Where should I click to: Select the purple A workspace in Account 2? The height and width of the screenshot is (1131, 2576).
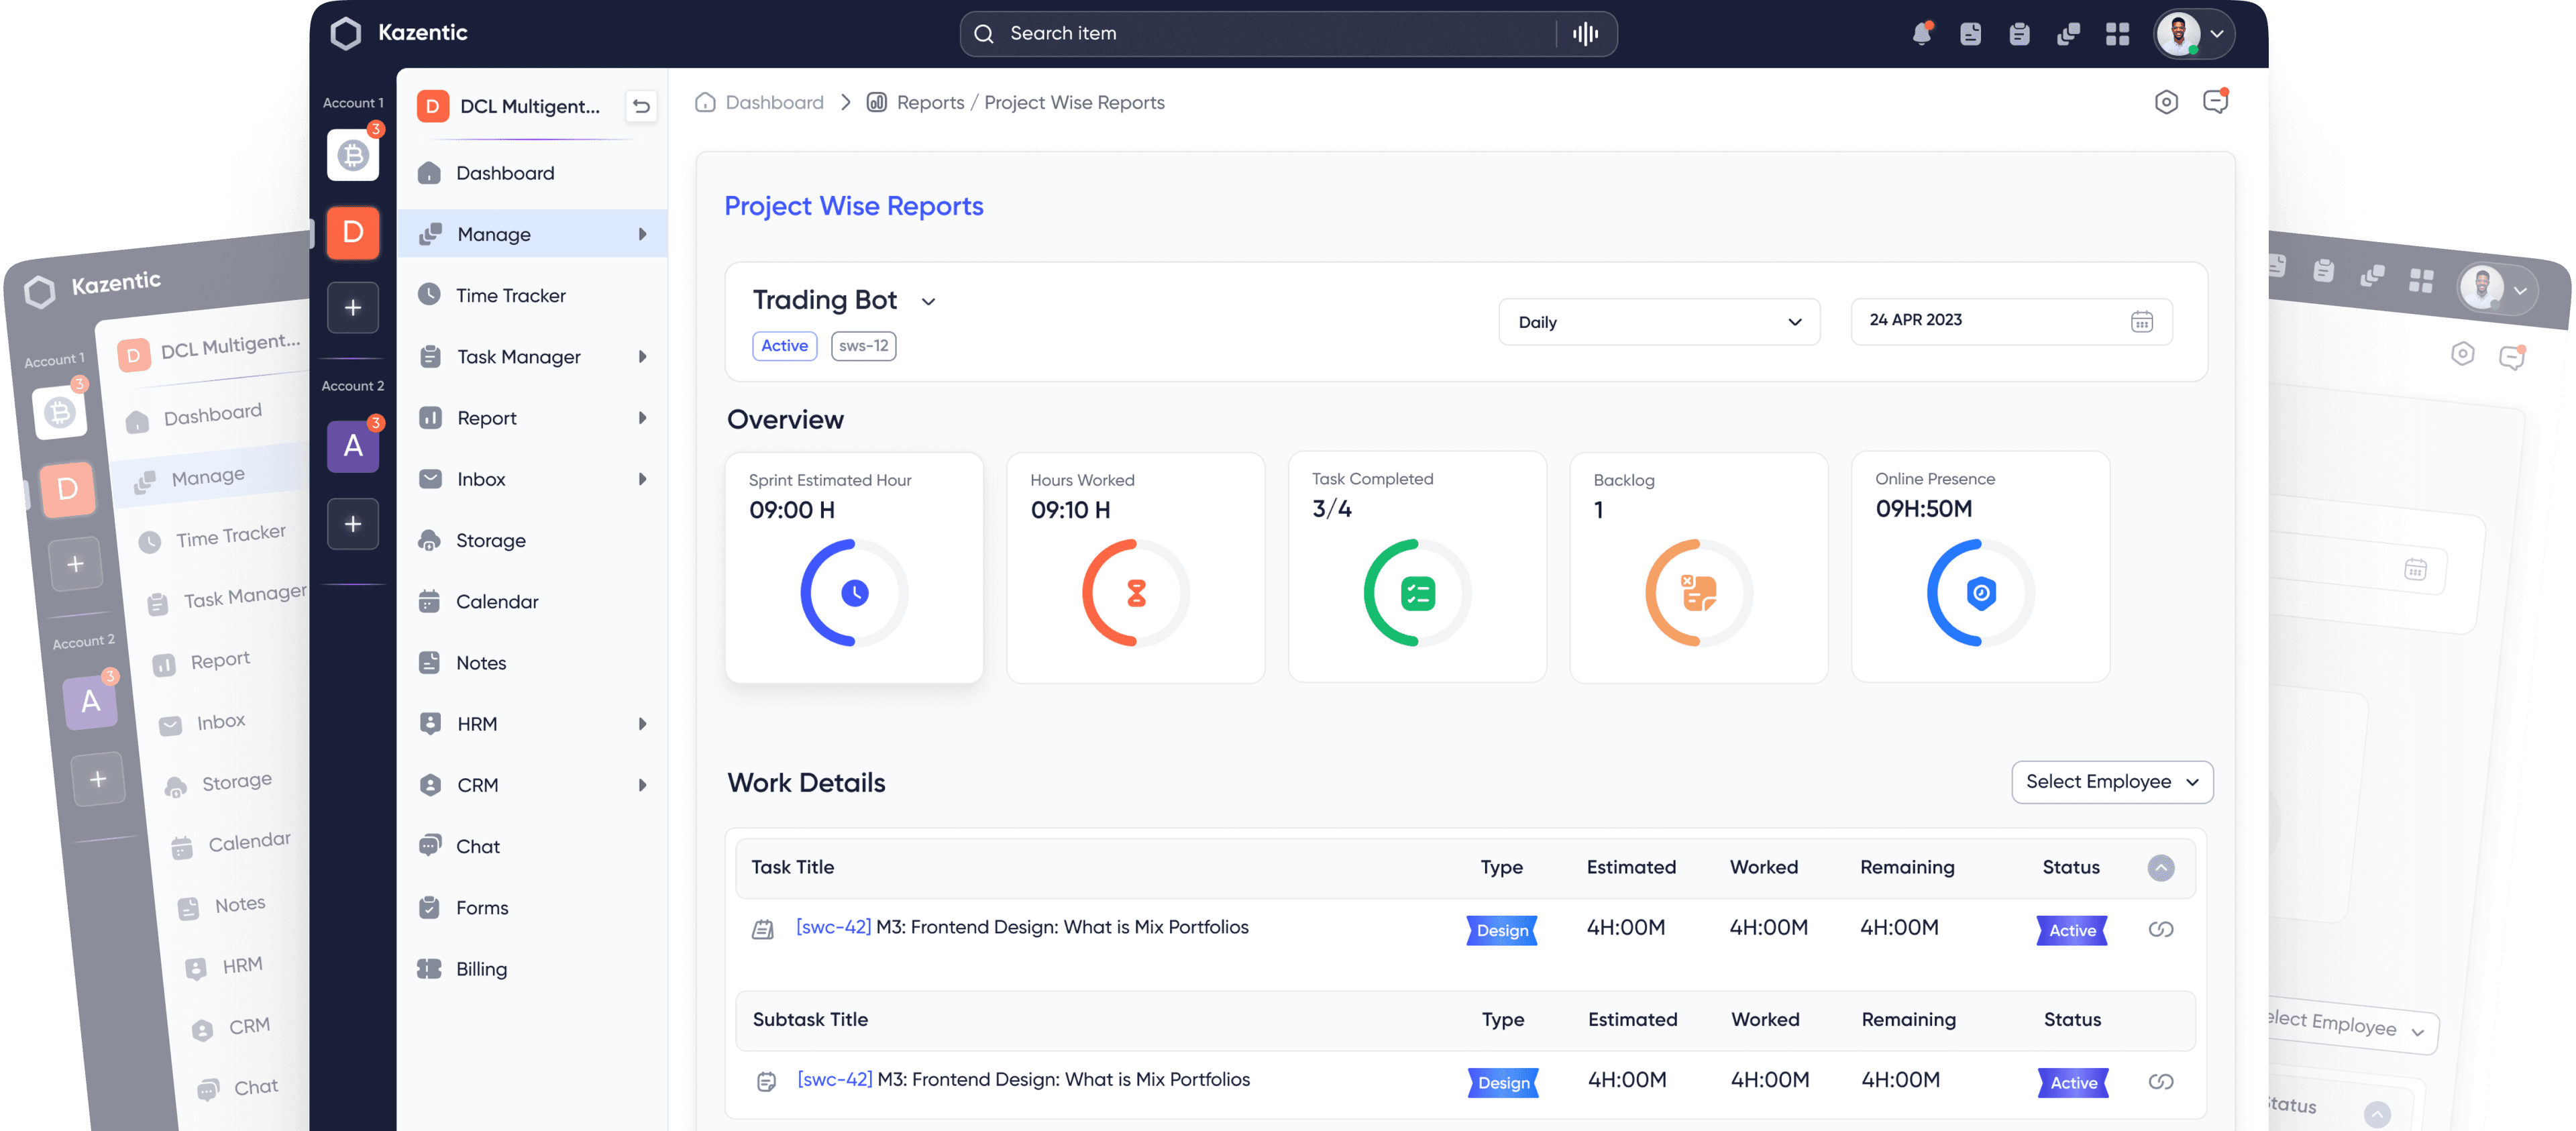click(x=353, y=446)
